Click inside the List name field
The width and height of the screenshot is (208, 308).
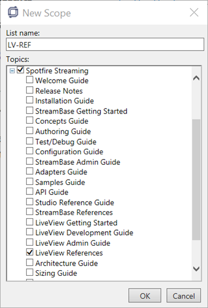(105, 45)
